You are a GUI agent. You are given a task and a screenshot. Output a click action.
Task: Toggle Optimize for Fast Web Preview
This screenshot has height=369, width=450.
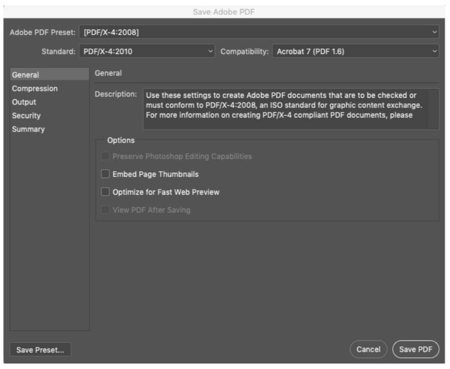(x=105, y=192)
